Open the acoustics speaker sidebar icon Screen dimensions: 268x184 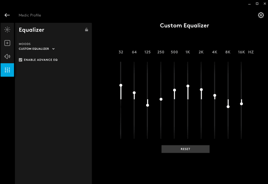pyautogui.click(x=7, y=56)
